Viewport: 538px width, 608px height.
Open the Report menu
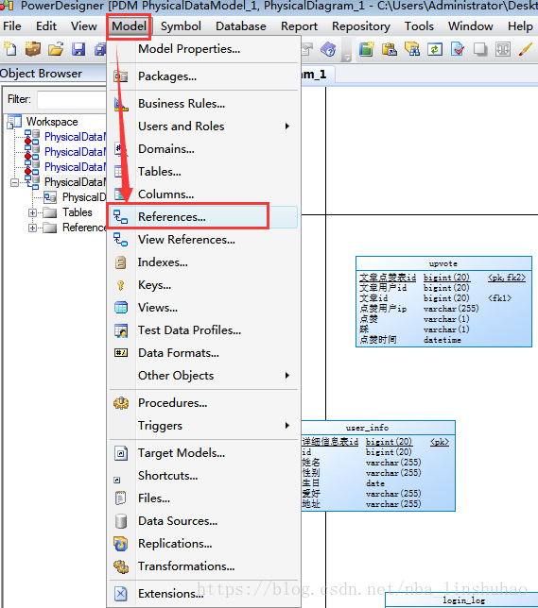coord(299,26)
